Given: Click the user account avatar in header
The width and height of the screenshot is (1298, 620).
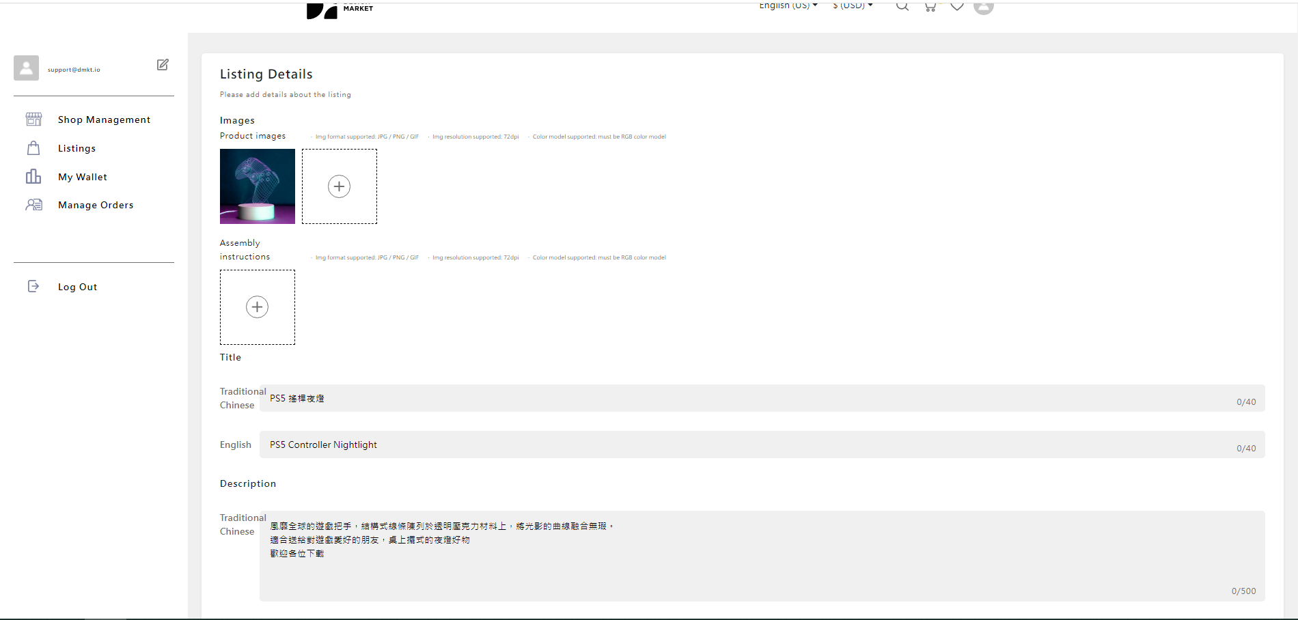Looking at the screenshot, I should (x=983, y=7).
